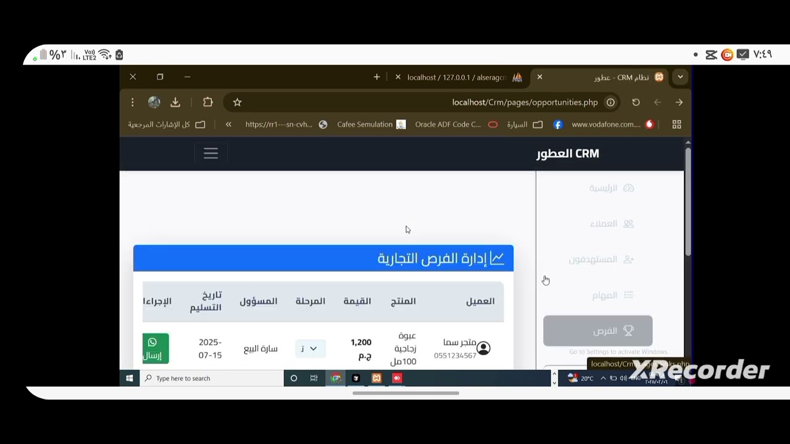Click the Type here to search box

pyautogui.click(x=211, y=378)
